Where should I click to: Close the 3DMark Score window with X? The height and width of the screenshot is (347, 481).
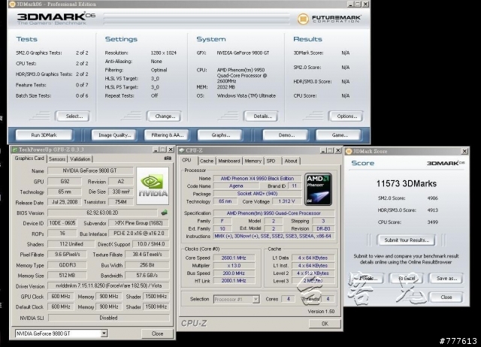point(464,151)
